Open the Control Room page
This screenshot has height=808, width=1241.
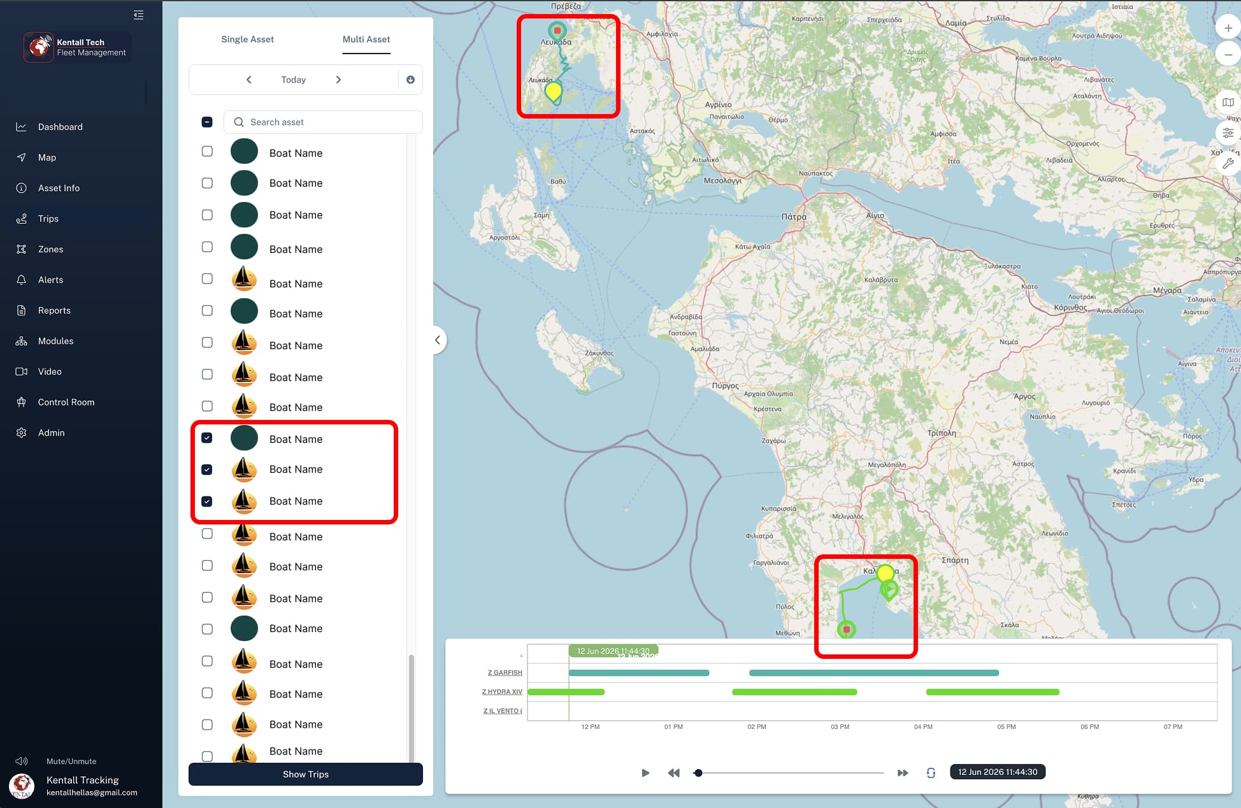click(66, 402)
